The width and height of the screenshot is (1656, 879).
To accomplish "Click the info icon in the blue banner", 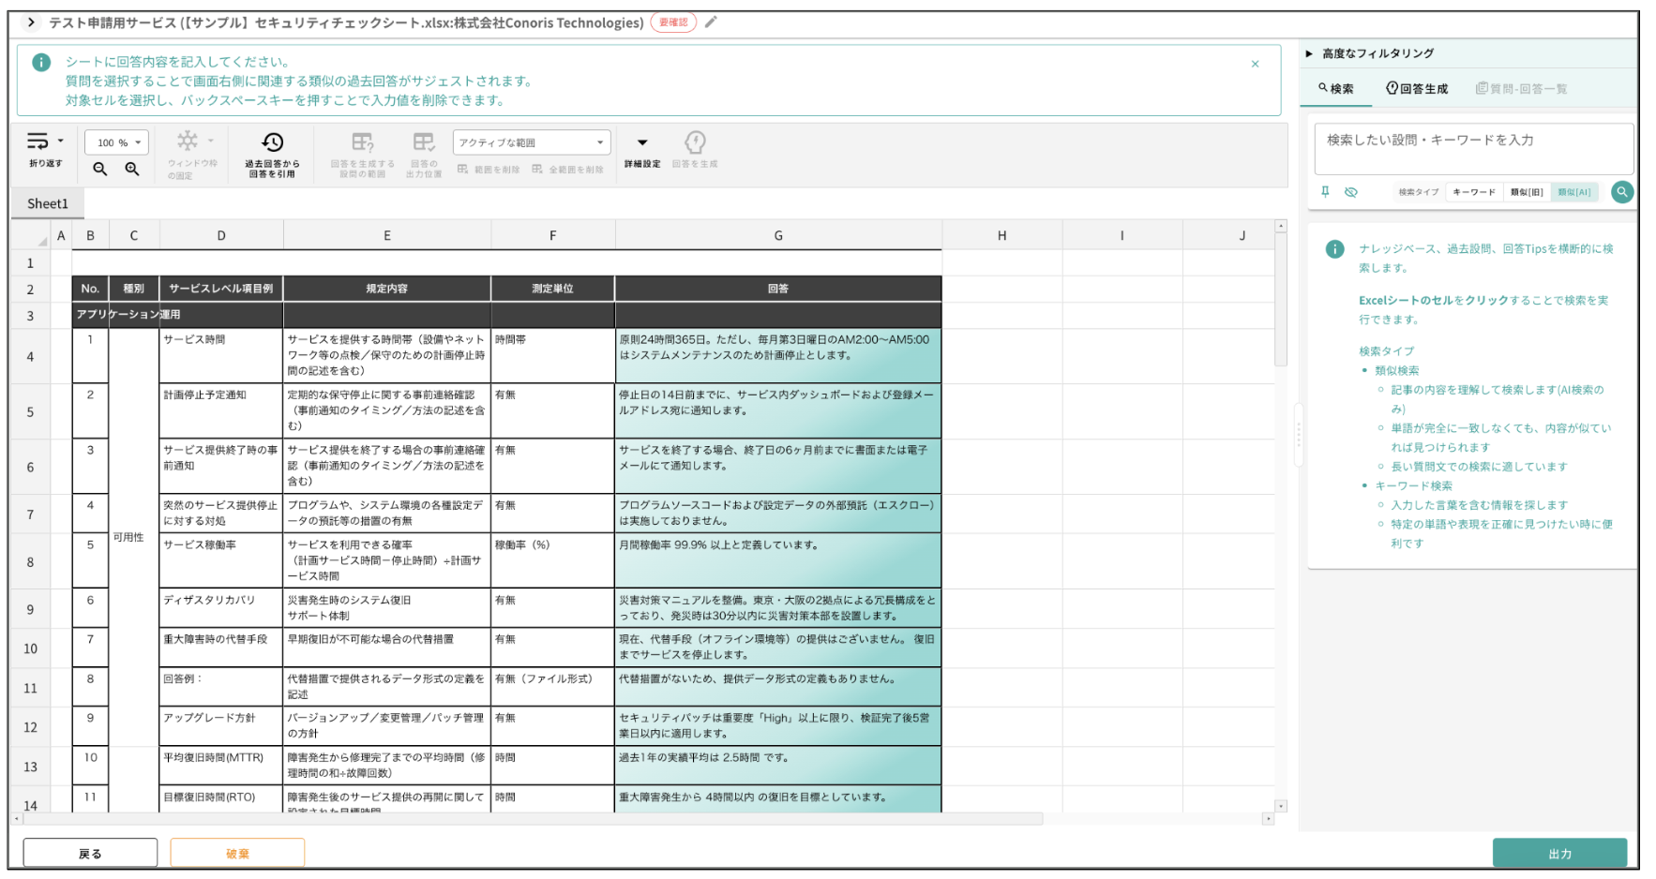I will (40, 63).
